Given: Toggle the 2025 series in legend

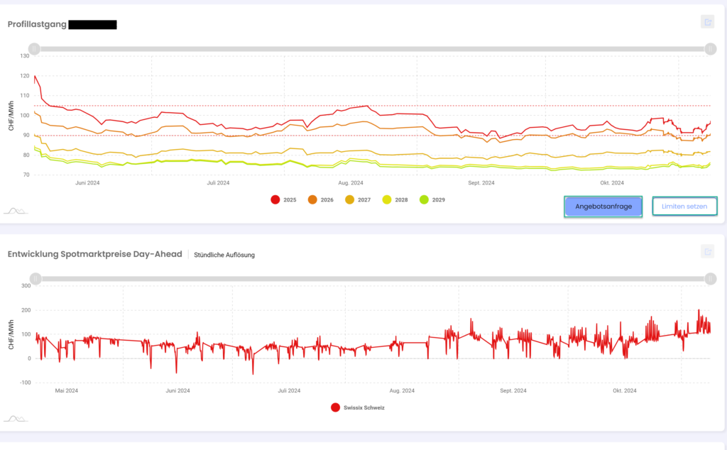Looking at the screenshot, I should click(283, 199).
